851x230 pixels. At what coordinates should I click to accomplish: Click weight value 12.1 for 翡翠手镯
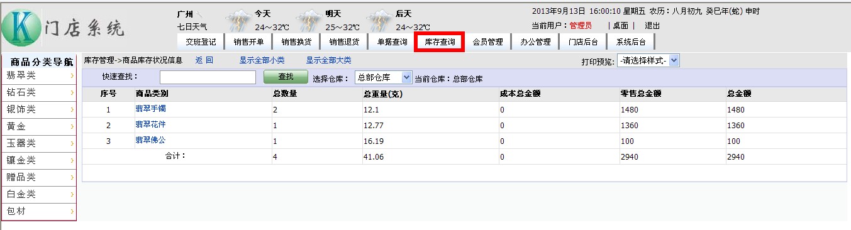(370, 110)
